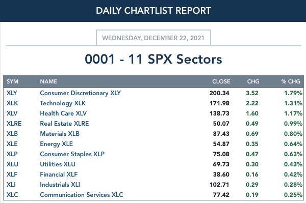
Task: Sort by % CHG column header
Action: coord(291,81)
